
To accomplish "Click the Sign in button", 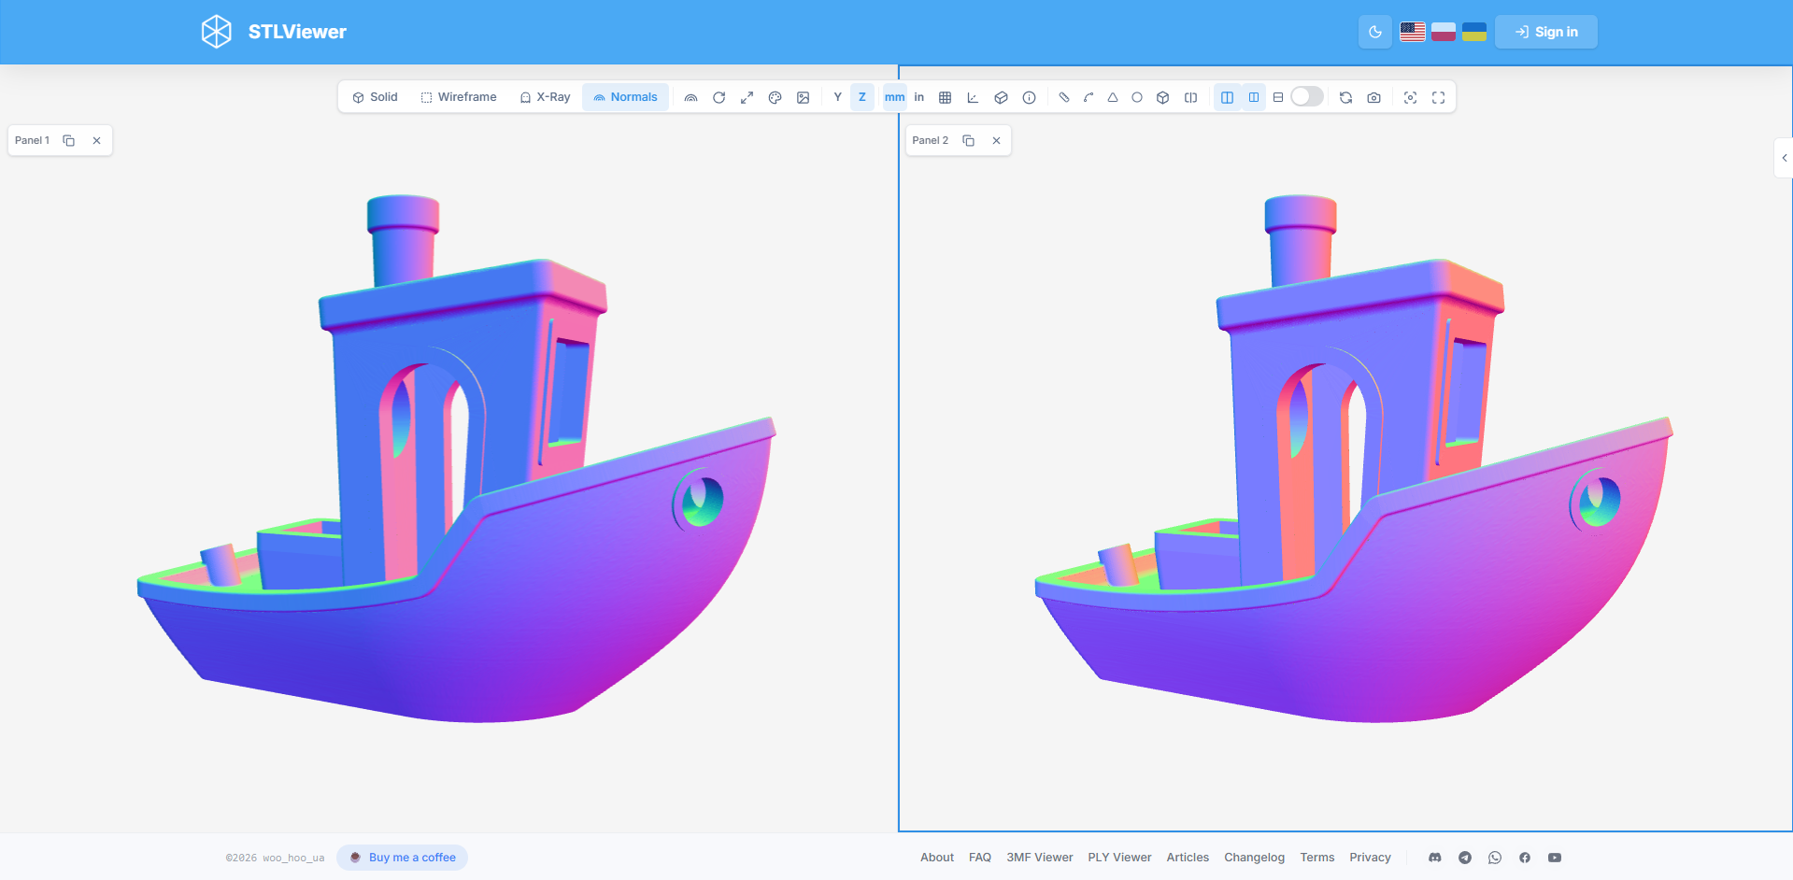I will (1546, 32).
